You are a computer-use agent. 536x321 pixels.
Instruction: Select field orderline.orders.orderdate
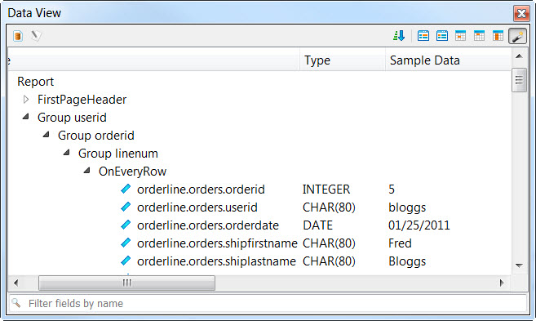(208, 225)
